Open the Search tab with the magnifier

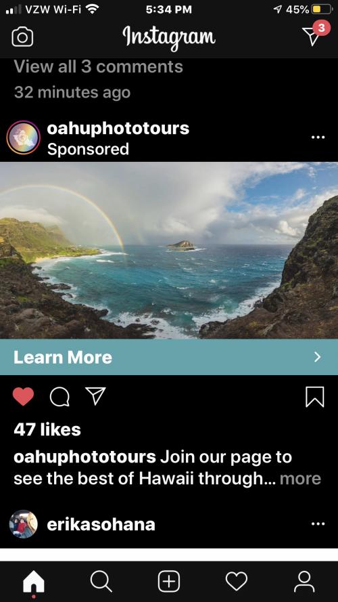[101, 582]
